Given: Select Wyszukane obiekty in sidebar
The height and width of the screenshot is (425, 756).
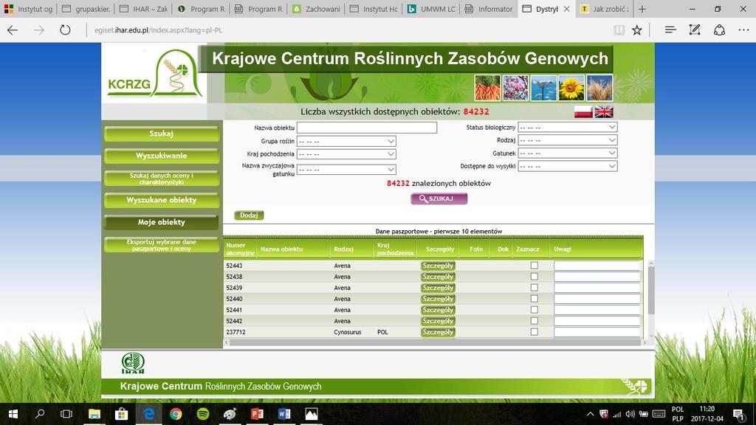Looking at the screenshot, I should coord(162,201).
